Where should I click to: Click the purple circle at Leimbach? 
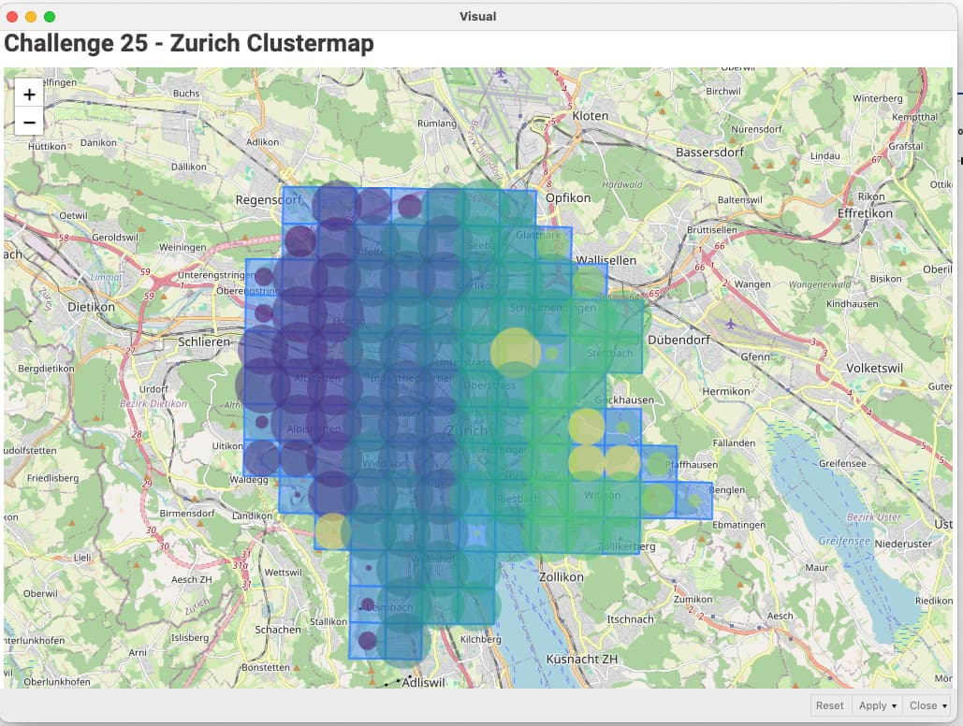[x=368, y=604]
